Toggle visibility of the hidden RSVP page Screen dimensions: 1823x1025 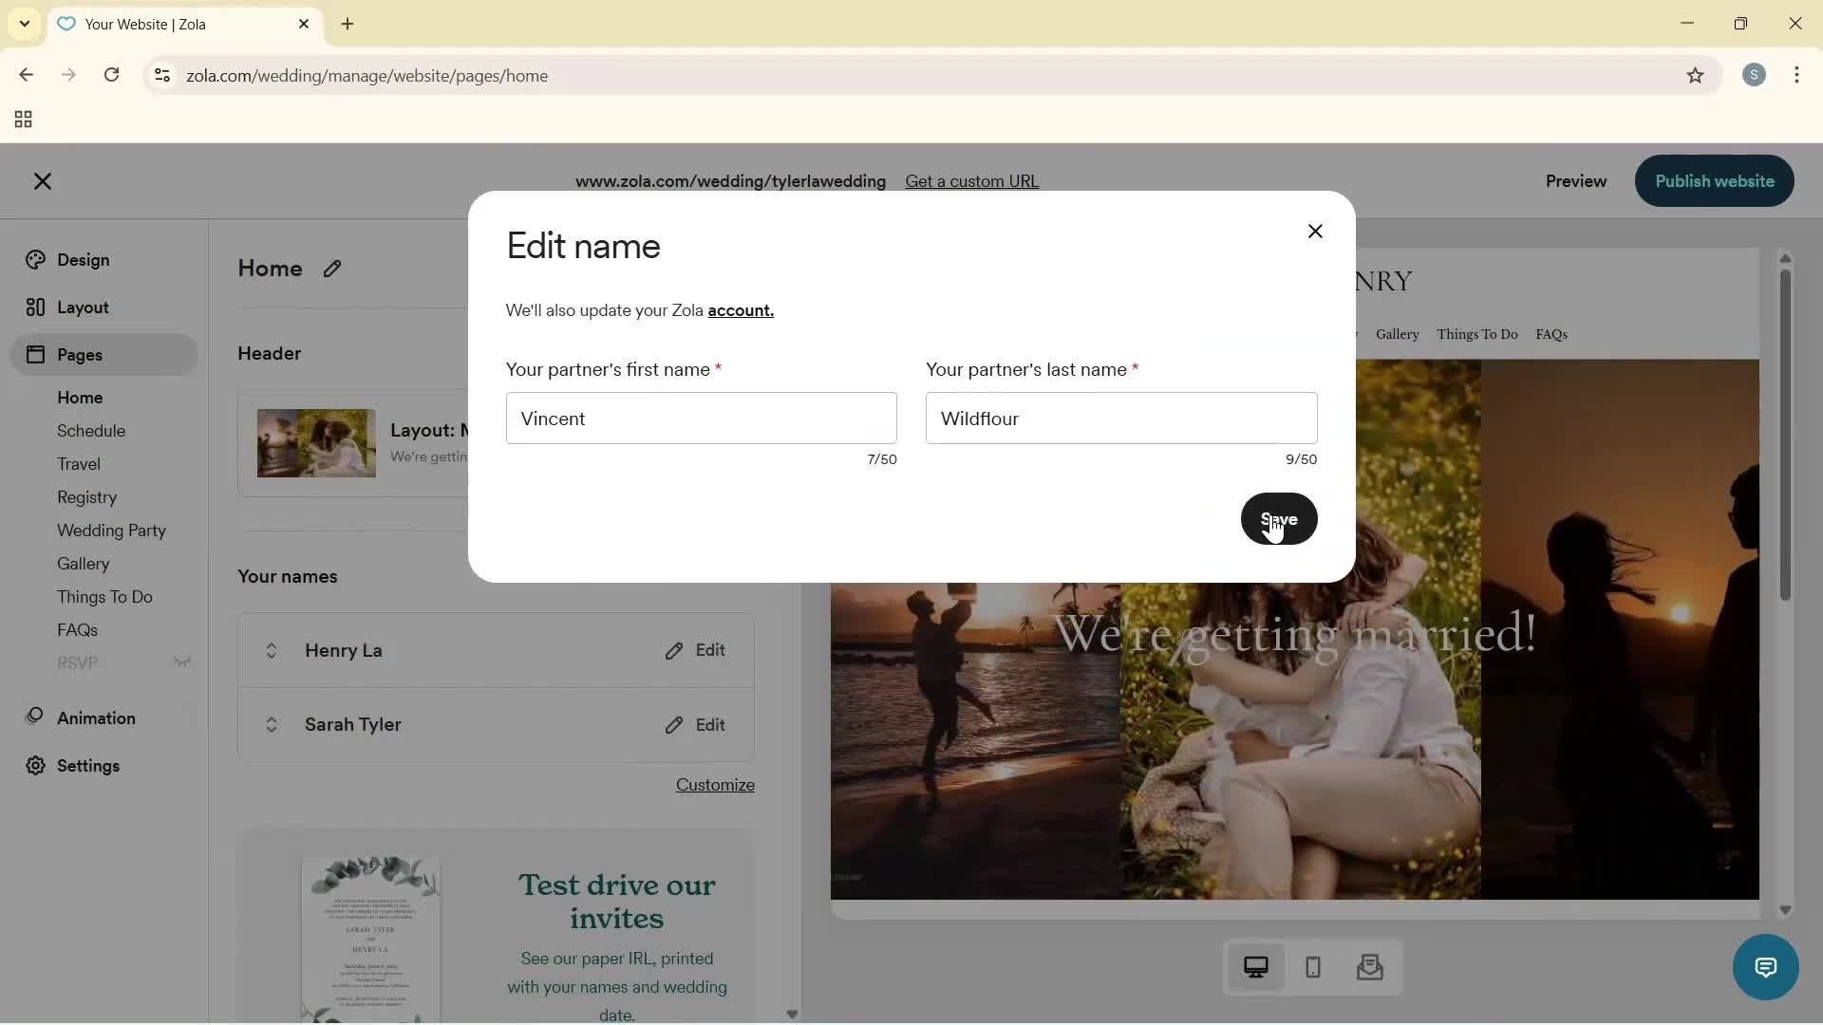pyautogui.click(x=182, y=662)
